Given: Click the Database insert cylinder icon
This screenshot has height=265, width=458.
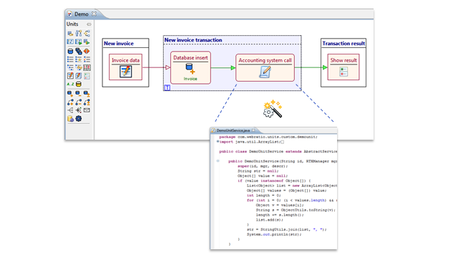Looking at the screenshot, I should [190, 69].
